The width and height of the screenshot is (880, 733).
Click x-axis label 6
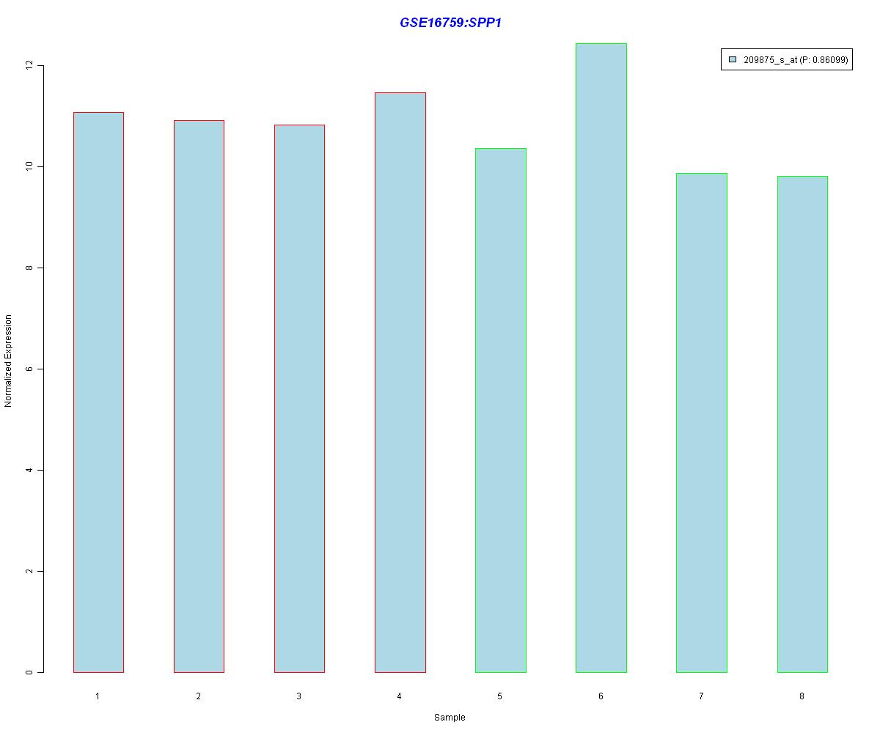click(x=601, y=696)
